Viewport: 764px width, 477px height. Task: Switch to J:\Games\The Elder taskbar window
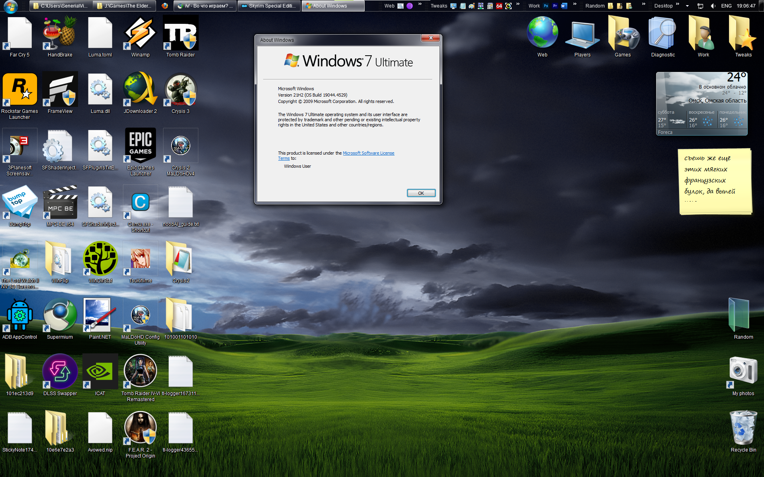coord(124,6)
